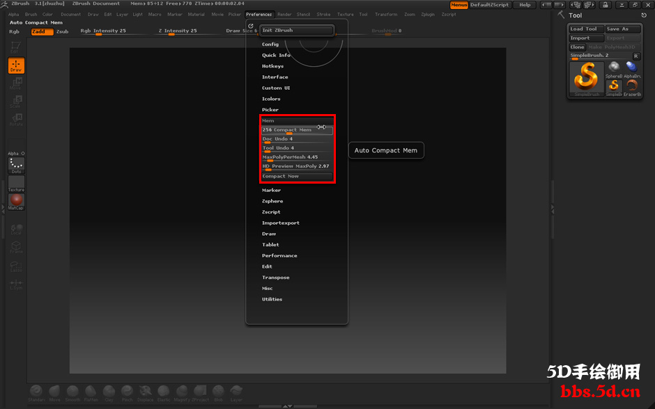The width and height of the screenshot is (655, 409).
Task: Open the MatCap material selector
Action: pos(16,202)
